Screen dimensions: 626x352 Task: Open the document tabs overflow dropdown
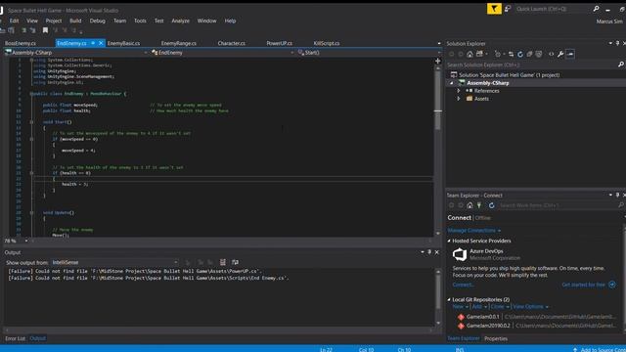tap(439, 43)
